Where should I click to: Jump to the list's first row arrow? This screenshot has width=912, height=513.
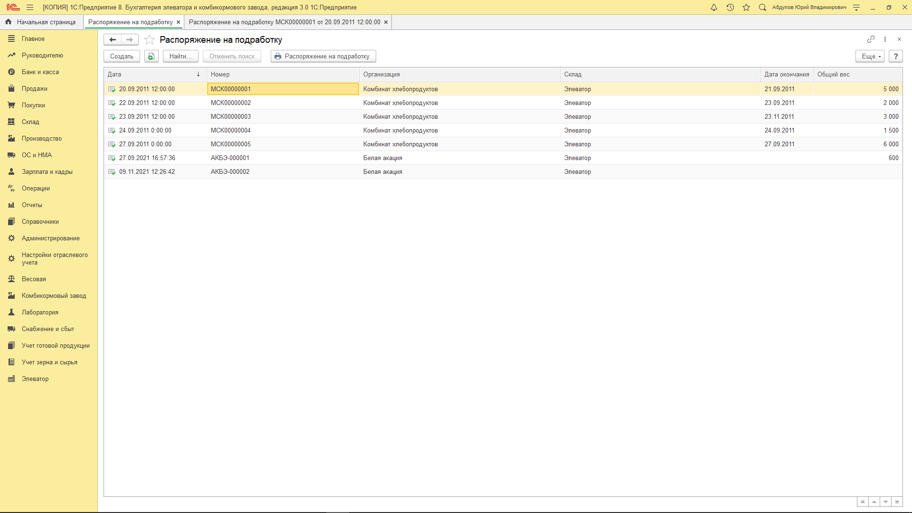point(863,502)
